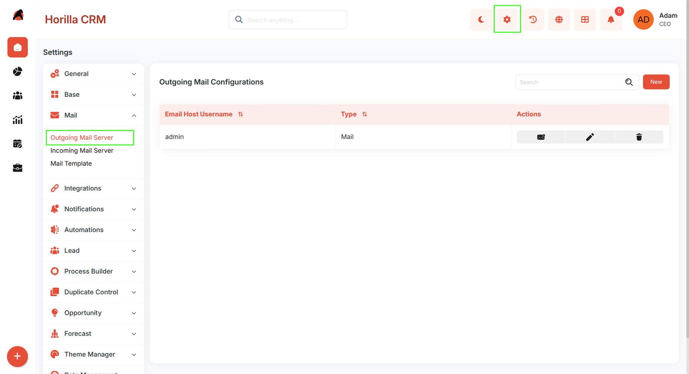Open Incoming Mail Server settings
689x374 pixels.
tap(82, 150)
